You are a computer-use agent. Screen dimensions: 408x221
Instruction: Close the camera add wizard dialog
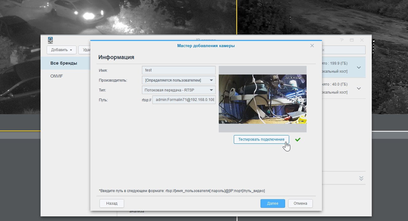tap(312, 46)
